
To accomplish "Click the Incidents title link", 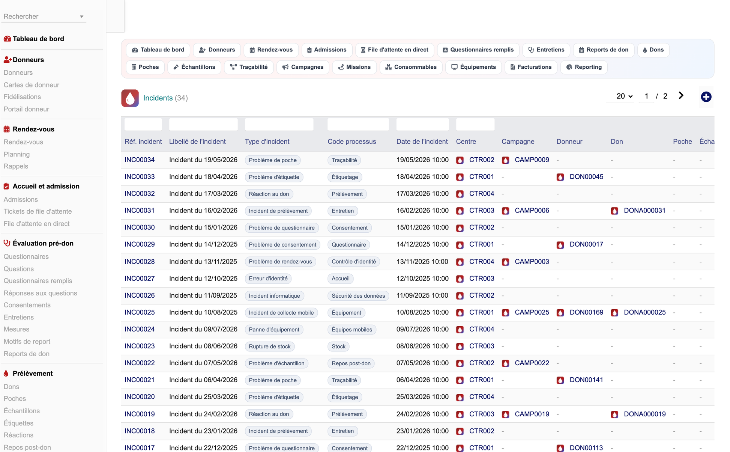I will [x=158, y=98].
